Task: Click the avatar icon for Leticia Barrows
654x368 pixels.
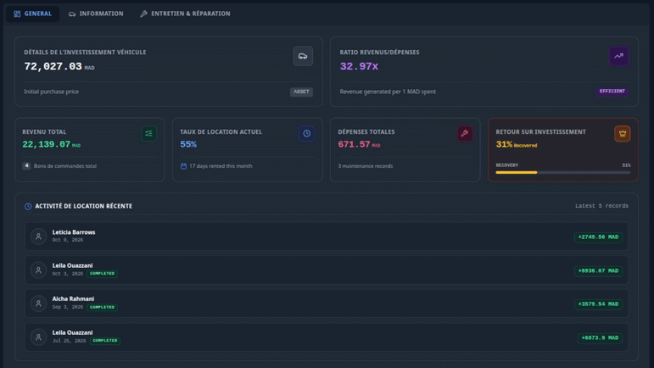Action: pos(38,237)
